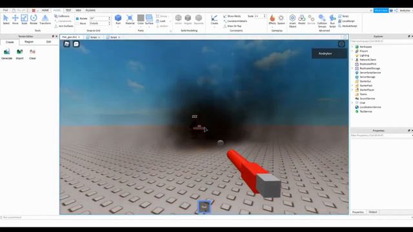Image resolution: width=413 pixels, height=232 pixels.
Task: Open the FILE menu
Action: (x=5, y=10)
